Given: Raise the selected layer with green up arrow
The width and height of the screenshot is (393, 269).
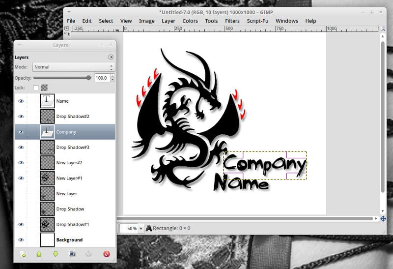Looking at the screenshot, I should [x=39, y=254].
